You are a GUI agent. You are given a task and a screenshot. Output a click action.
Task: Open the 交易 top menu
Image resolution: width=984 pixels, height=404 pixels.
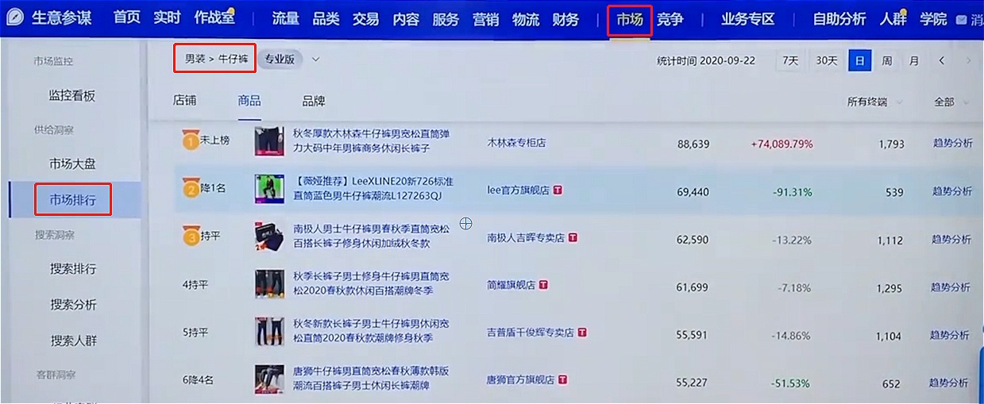pos(365,19)
